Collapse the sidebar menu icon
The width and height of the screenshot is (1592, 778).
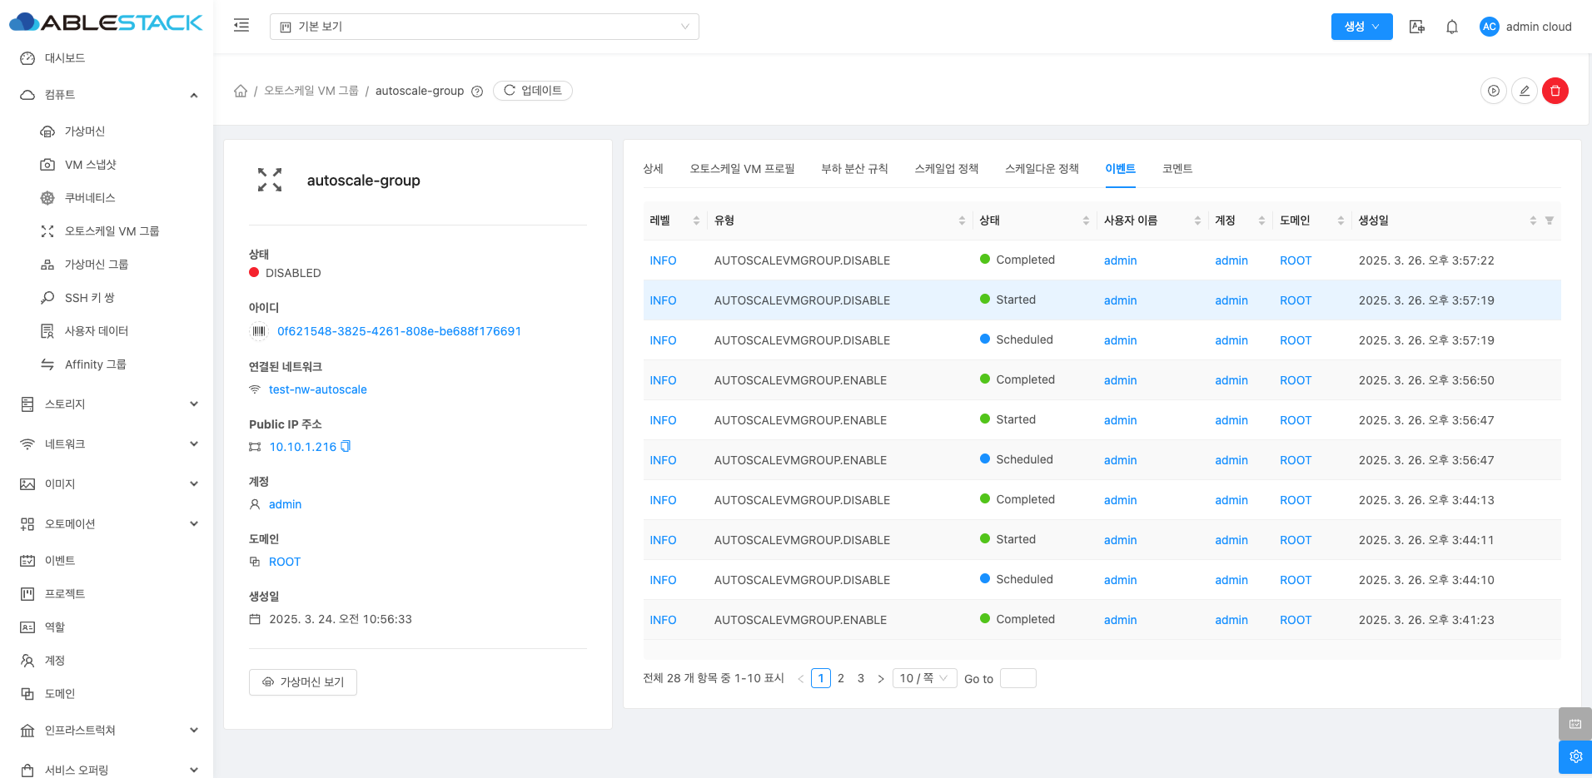point(241,26)
